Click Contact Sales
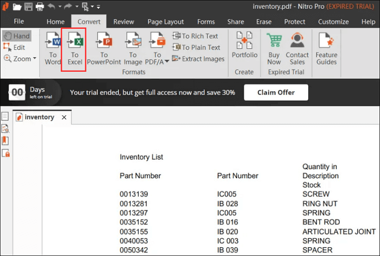 (x=297, y=48)
